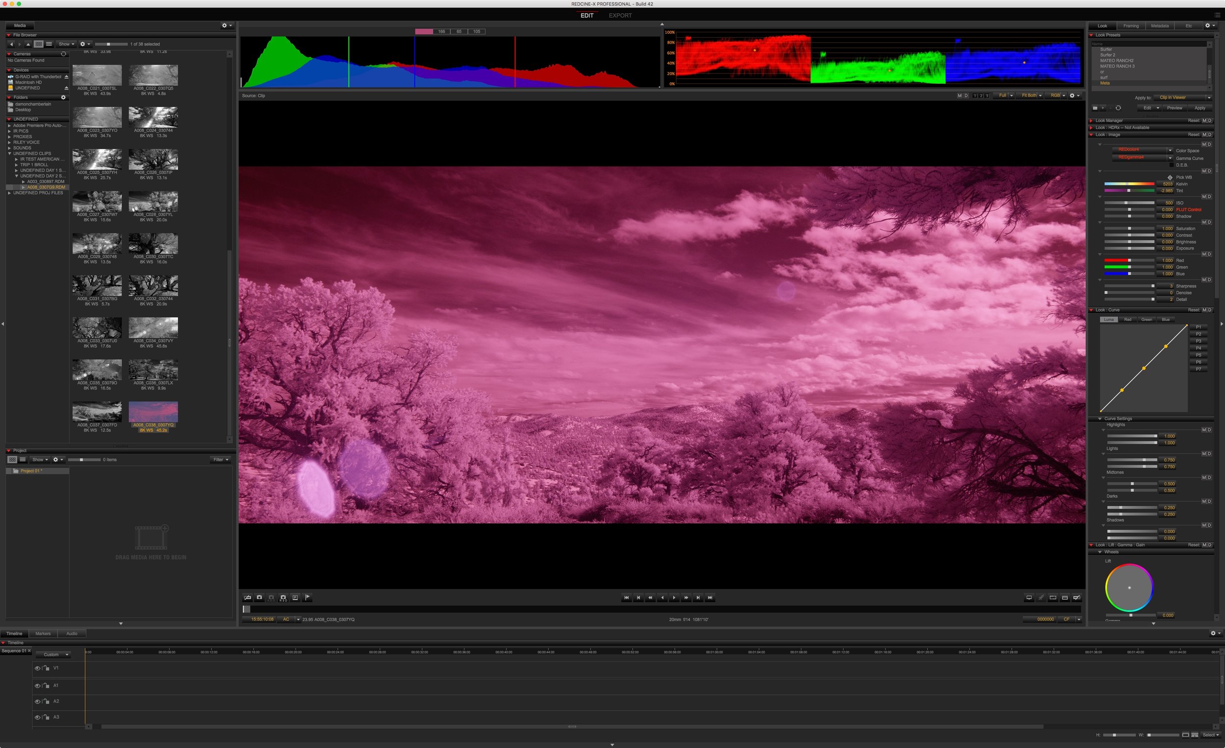
Task: Open the Apply to Clip In Viewer dropdown
Action: pos(1183,97)
